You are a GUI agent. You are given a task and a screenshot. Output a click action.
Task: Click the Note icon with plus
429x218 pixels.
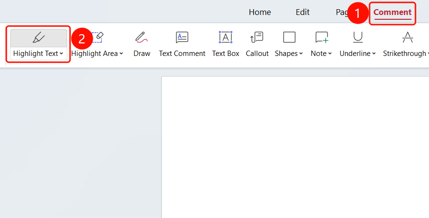(322, 38)
